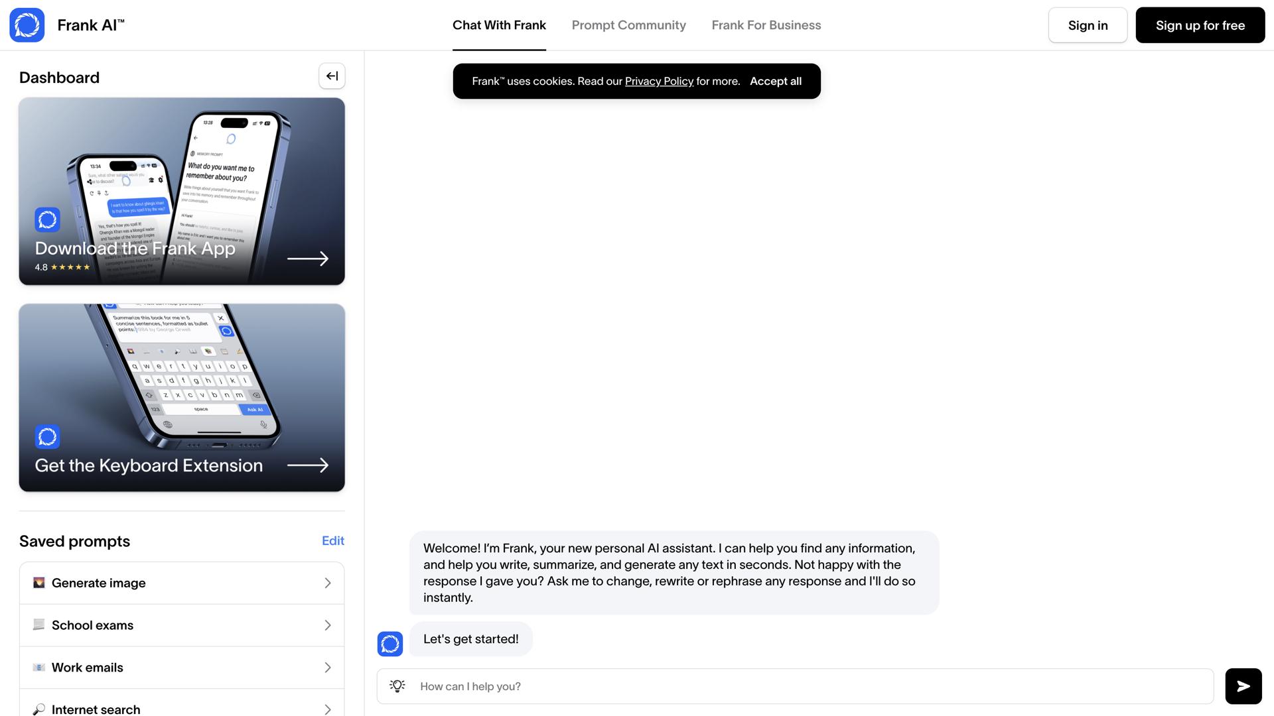Screen dimensions: 1274x716
Task: Open the Frank For Business tab
Action: pyautogui.click(x=766, y=25)
